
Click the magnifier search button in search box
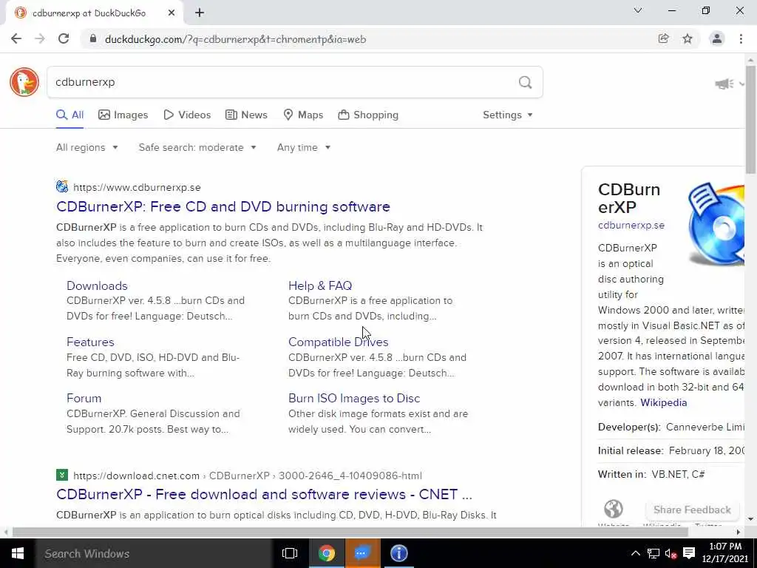click(526, 82)
